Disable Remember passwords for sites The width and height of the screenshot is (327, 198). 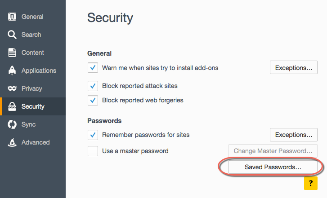(x=93, y=135)
